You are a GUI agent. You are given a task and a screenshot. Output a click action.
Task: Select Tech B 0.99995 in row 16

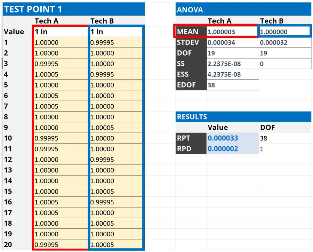click(x=116, y=202)
